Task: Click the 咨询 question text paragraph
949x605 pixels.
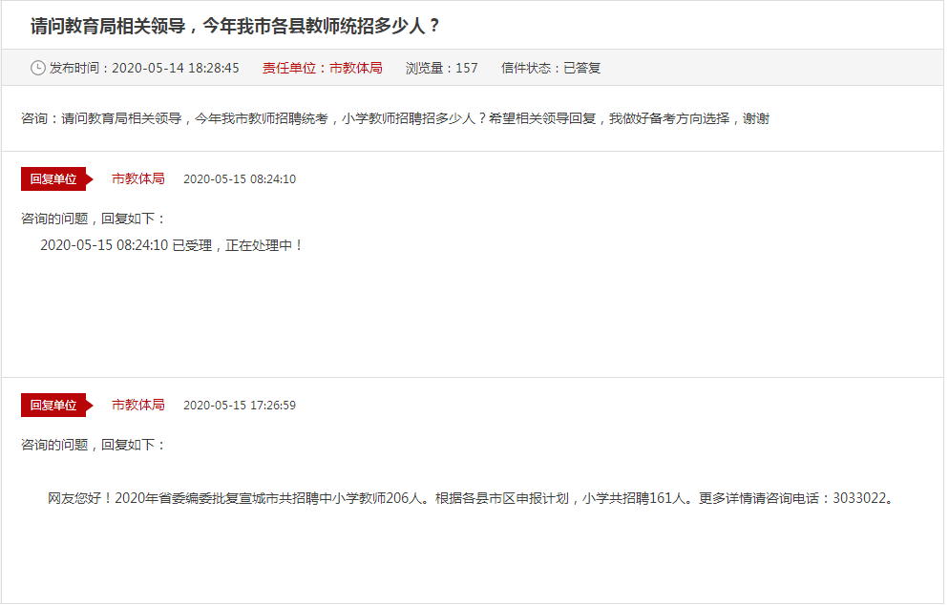Action: coord(395,118)
